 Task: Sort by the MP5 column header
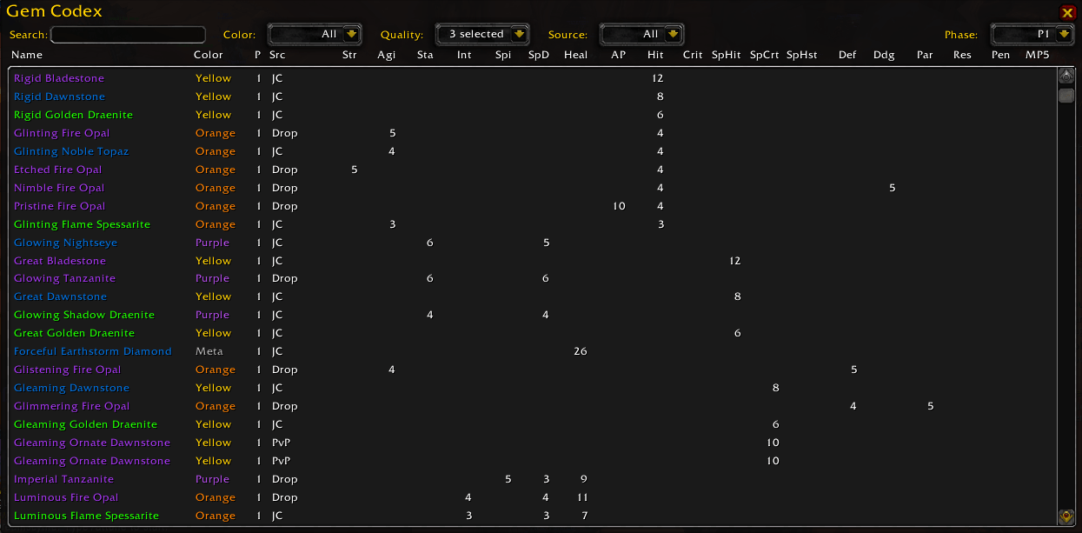[x=1037, y=55]
